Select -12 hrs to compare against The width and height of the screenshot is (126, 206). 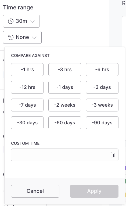[x=27, y=87]
